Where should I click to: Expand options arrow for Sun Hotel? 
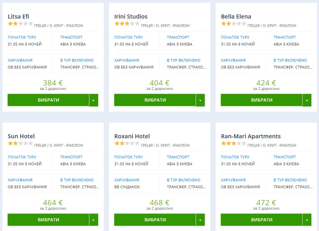pos(94,220)
